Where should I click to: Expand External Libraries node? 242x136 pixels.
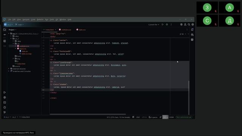click(x=9, y=69)
